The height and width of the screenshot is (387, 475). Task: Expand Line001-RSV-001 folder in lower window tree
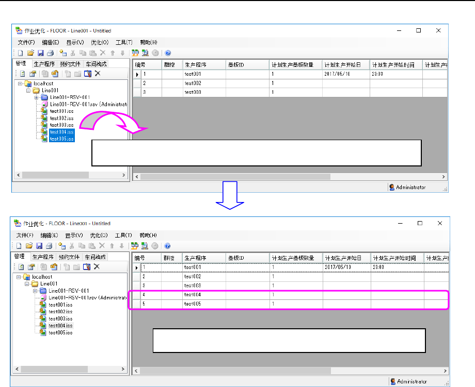click(x=35, y=291)
